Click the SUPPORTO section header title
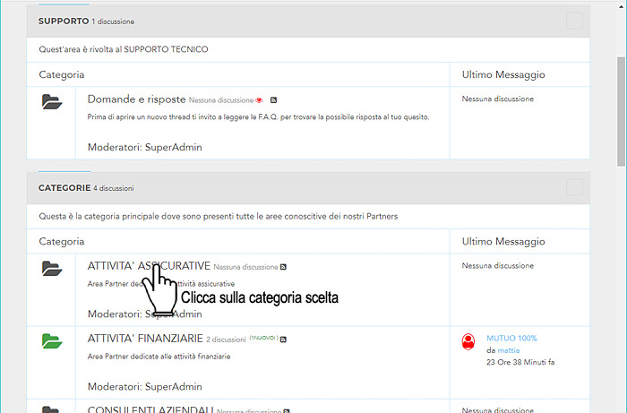This screenshot has width=627, height=413. point(63,20)
